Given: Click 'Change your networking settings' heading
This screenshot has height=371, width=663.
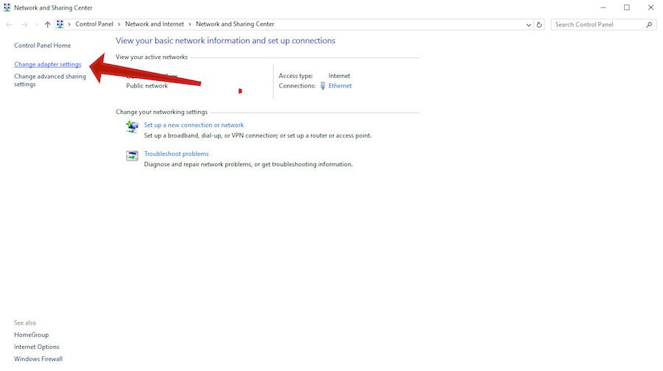Looking at the screenshot, I should pos(161,112).
